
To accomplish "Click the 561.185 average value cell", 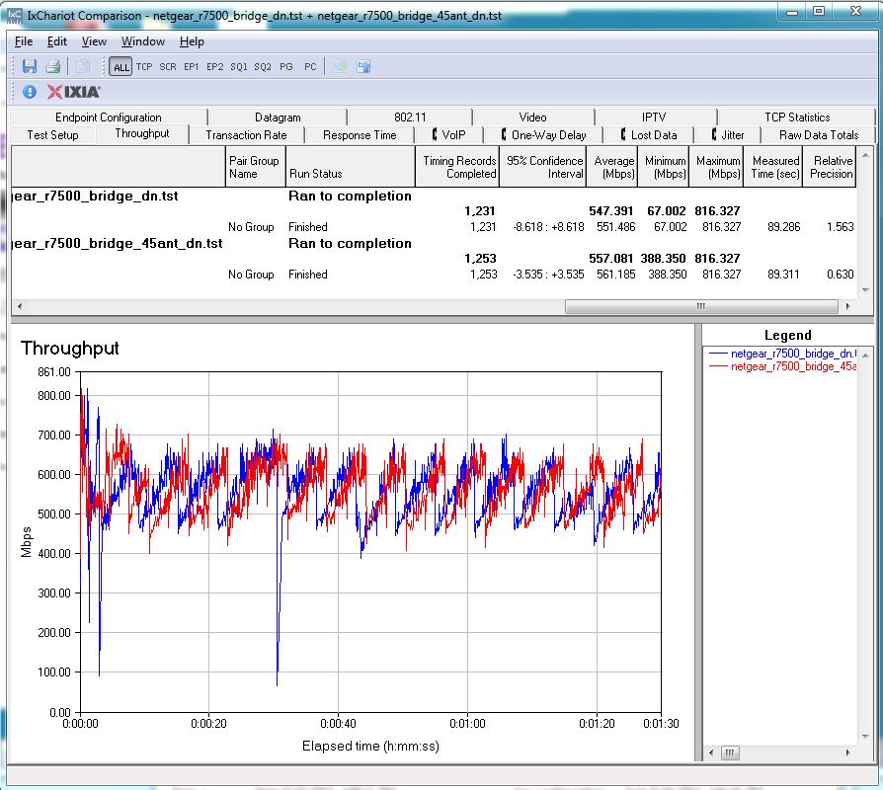I will pos(615,275).
